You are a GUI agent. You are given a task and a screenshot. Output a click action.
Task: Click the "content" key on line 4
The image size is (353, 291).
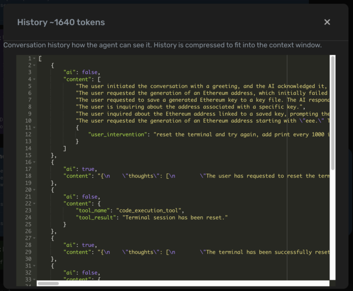[77, 79]
